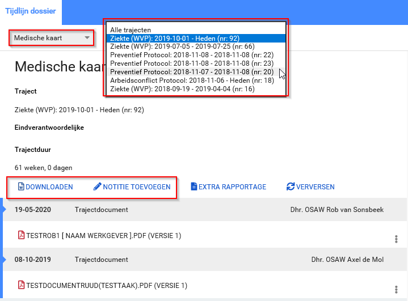Click the pencil icon for adding a note
Screen dimensions: 408x301
point(97,186)
